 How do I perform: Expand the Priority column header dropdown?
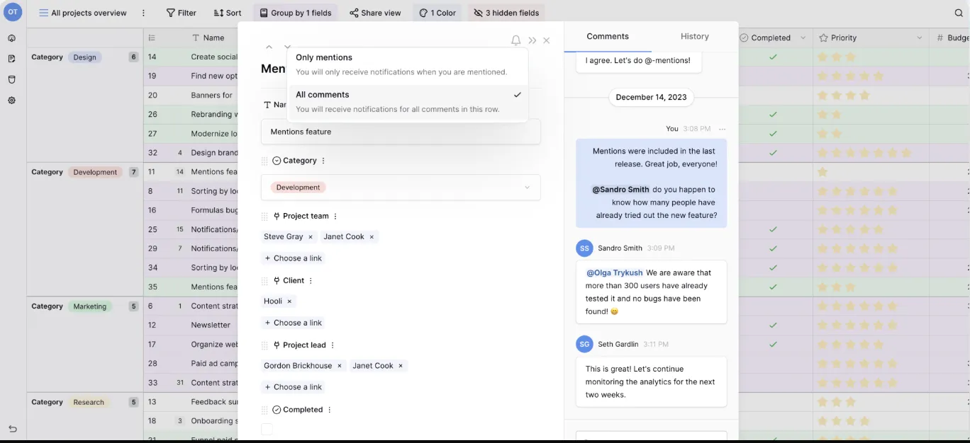click(x=920, y=38)
